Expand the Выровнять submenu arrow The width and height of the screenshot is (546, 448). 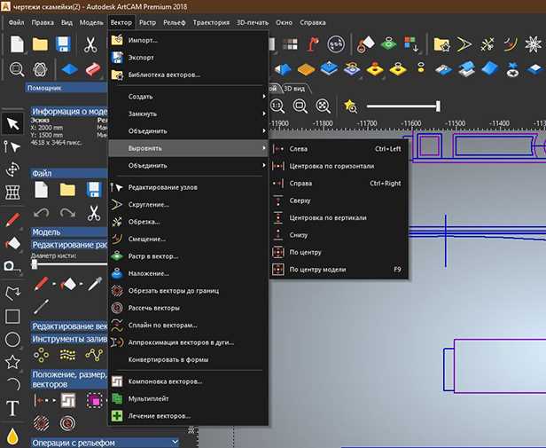tap(264, 148)
